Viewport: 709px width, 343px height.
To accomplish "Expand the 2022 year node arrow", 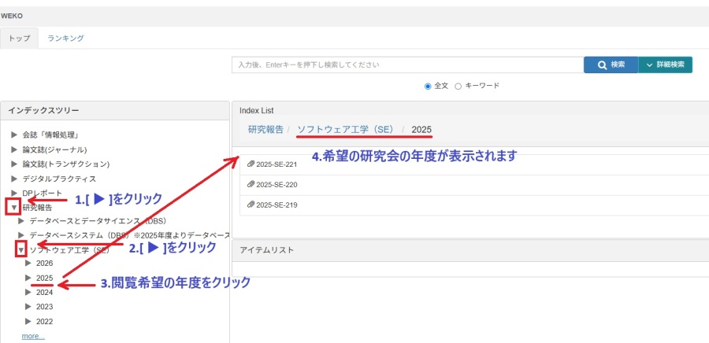I will point(28,321).
